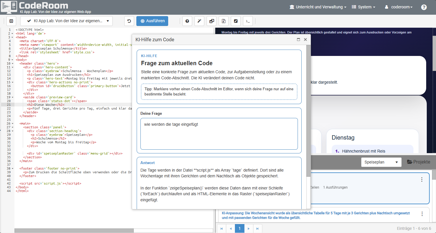
Task: Run the code with Ausführen
Action: point(152,21)
